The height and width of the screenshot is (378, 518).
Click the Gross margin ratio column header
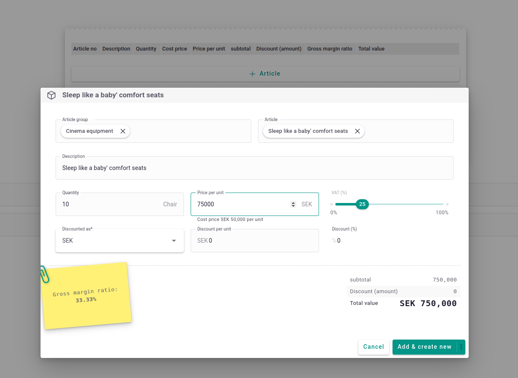pyautogui.click(x=329, y=49)
